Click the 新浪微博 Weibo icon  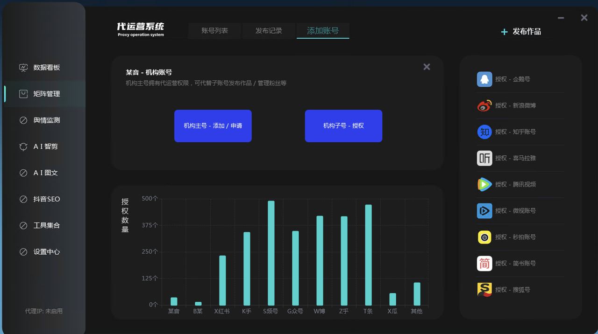click(484, 105)
